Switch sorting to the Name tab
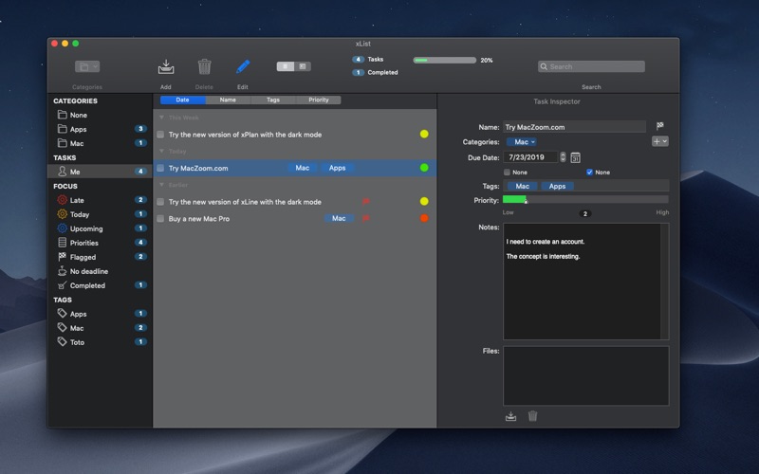The height and width of the screenshot is (474, 759). pyautogui.click(x=228, y=100)
